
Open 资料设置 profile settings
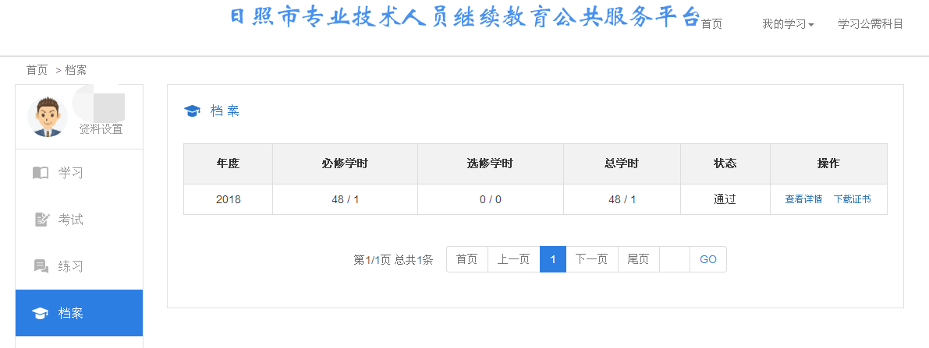point(101,129)
